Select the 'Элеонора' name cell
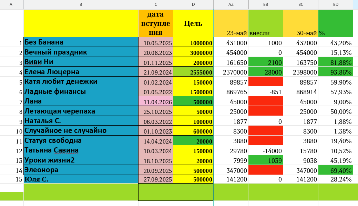358x206 pixels. point(81,170)
